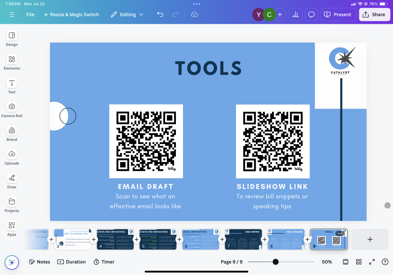This screenshot has height=275, width=393.
Task: Select the TOOLS heading on the slide
Action: (x=208, y=68)
